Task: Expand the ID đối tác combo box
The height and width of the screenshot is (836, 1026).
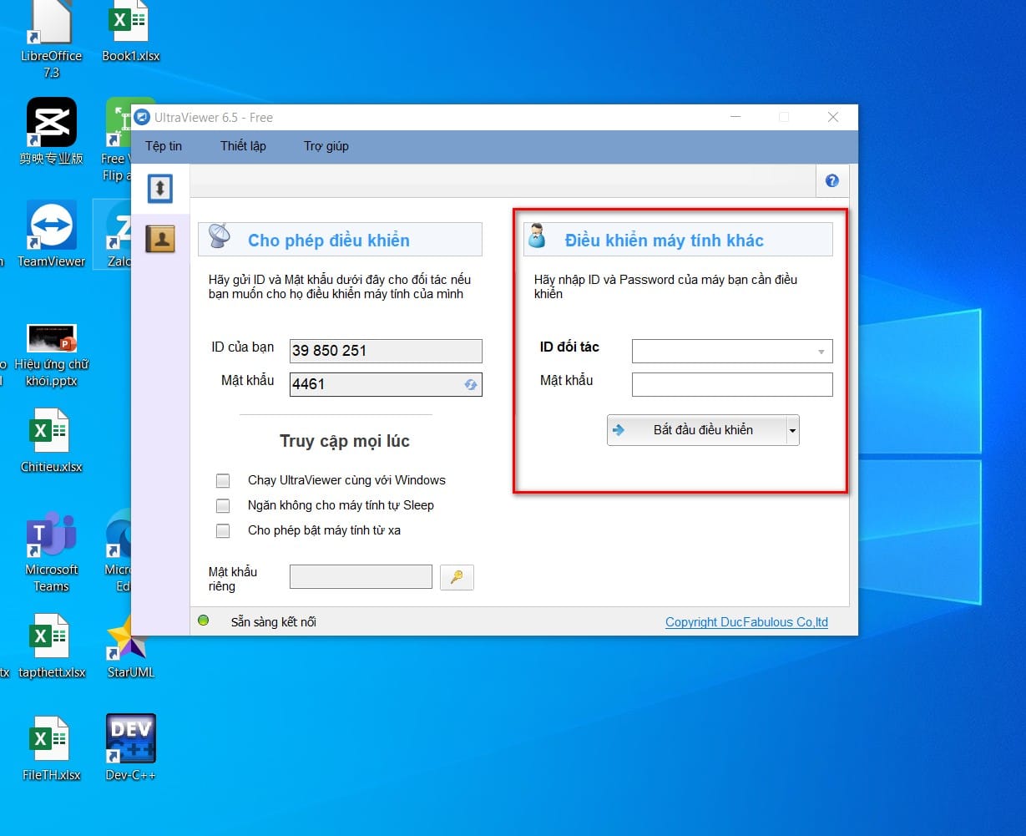Action: pos(821,352)
